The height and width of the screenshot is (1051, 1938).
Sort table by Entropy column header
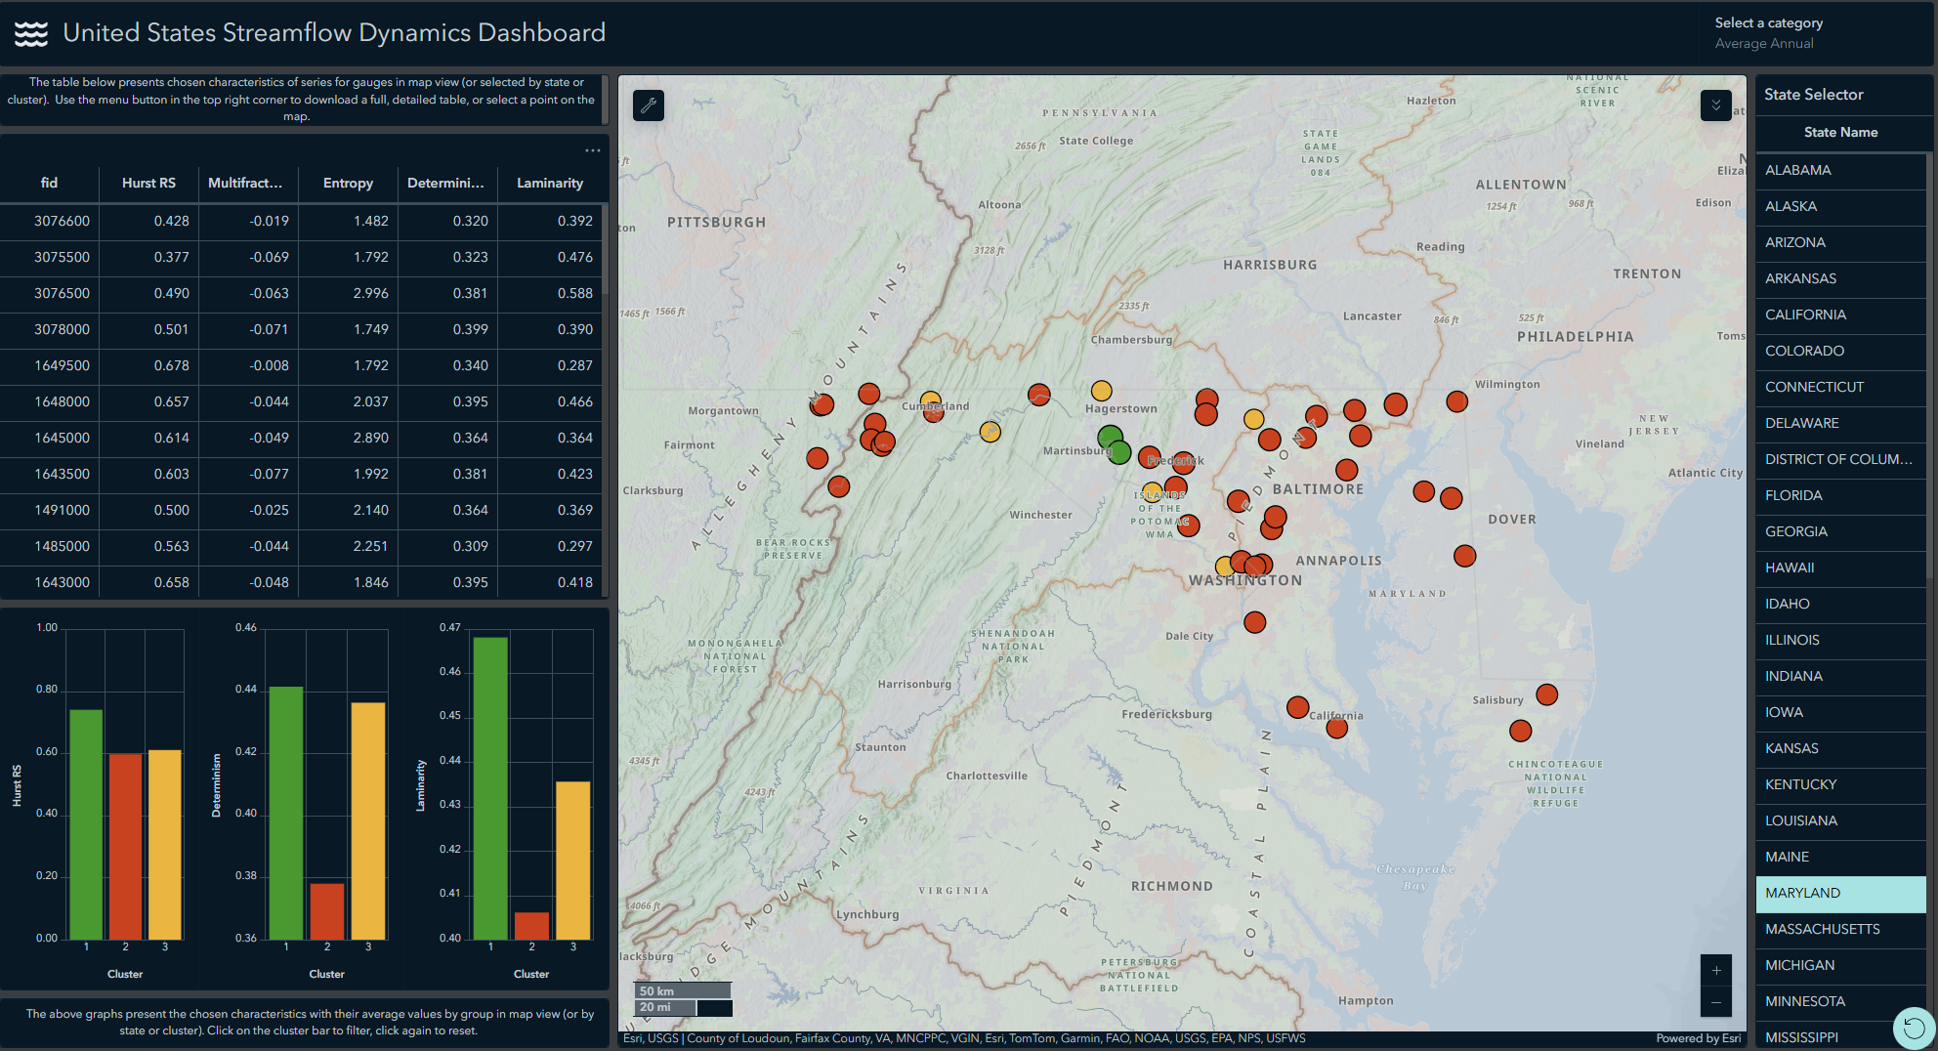pos(348,183)
